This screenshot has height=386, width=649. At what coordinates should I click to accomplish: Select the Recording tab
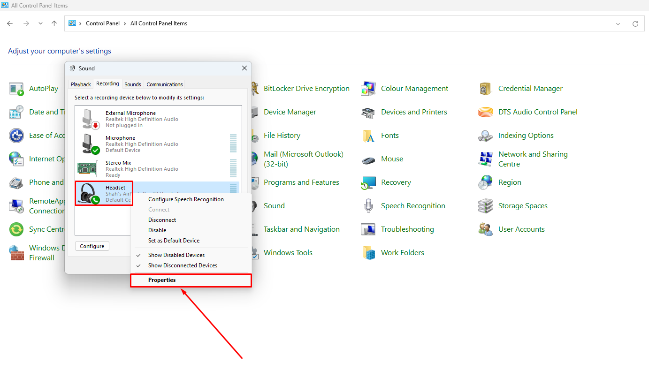[107, 83]
